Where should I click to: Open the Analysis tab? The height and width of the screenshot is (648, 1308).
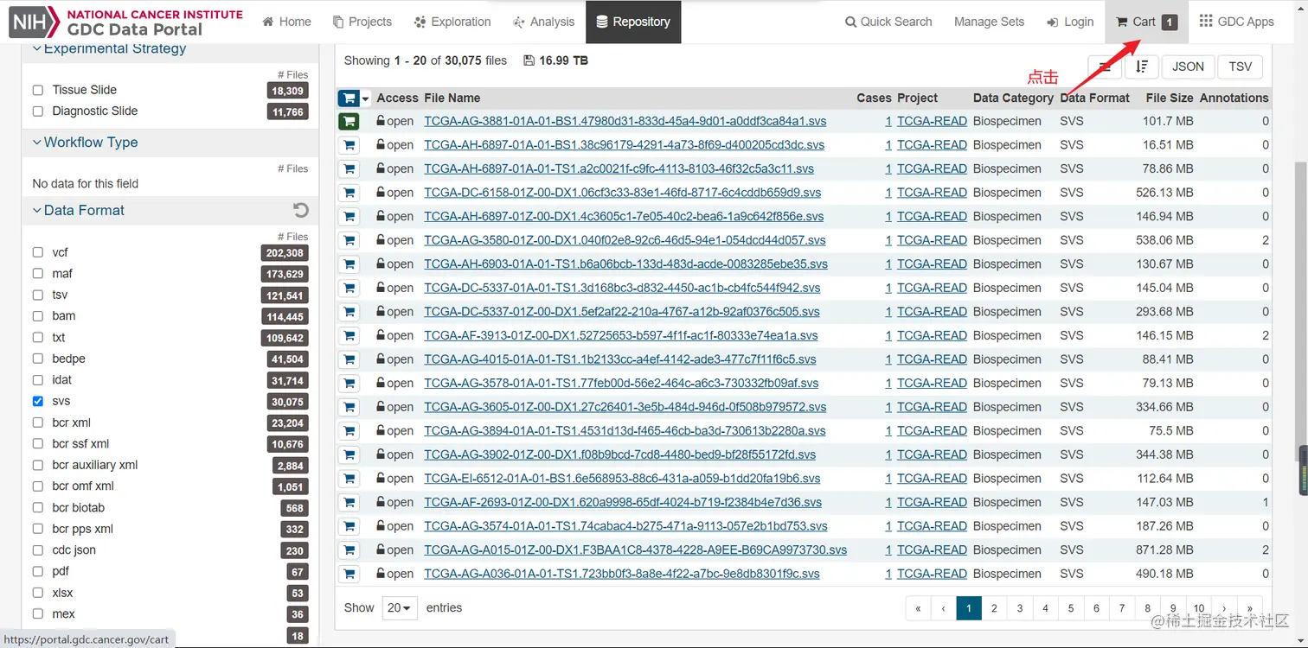click(543, 22)
